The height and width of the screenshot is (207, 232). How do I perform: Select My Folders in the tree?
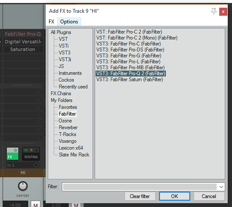click(x=61, y=100)
